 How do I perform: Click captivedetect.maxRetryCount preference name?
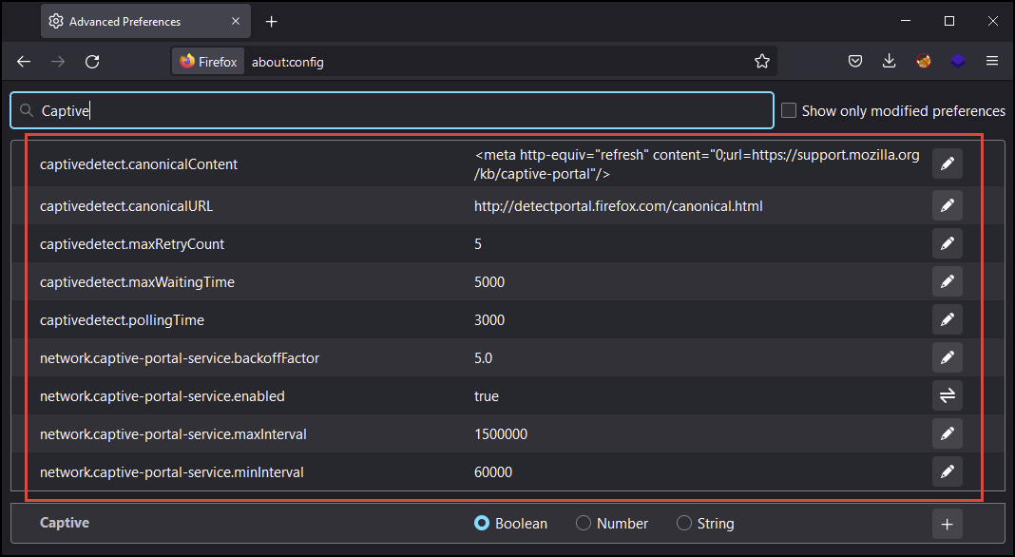click(x=132, y=244)
